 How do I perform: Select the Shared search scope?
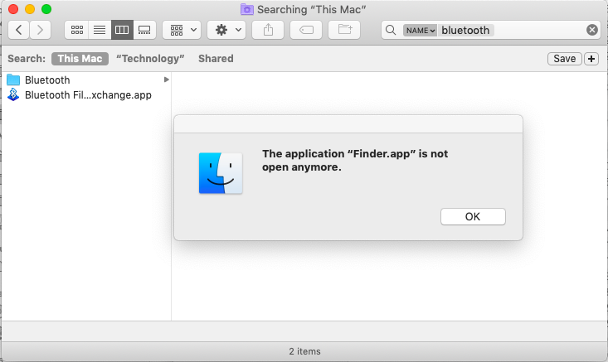[216, 59]
